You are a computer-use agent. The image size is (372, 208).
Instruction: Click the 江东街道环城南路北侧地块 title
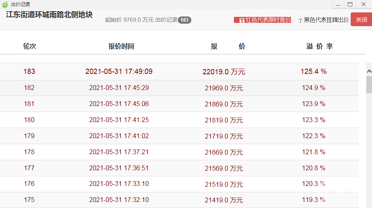click(x=49, y=15)
